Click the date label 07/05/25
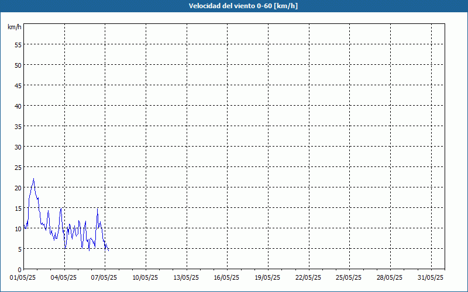The image size is (468, 292). 104,278
